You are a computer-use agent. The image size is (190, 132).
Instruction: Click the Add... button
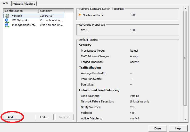click(12, 117)
